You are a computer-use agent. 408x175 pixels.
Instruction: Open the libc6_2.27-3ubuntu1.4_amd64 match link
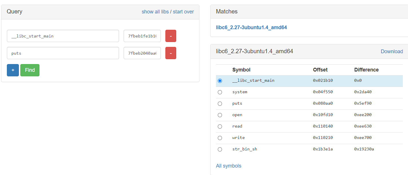point(251,27)
